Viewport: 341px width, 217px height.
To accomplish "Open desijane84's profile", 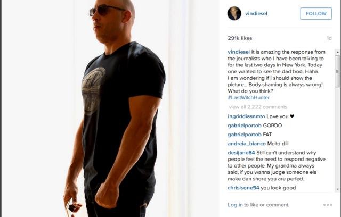I will coord(241,153).
